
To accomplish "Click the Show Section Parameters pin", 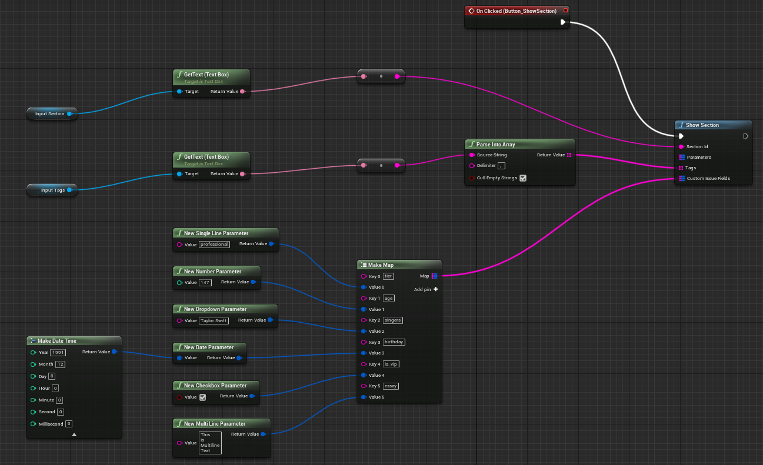I will coord(681,157).
